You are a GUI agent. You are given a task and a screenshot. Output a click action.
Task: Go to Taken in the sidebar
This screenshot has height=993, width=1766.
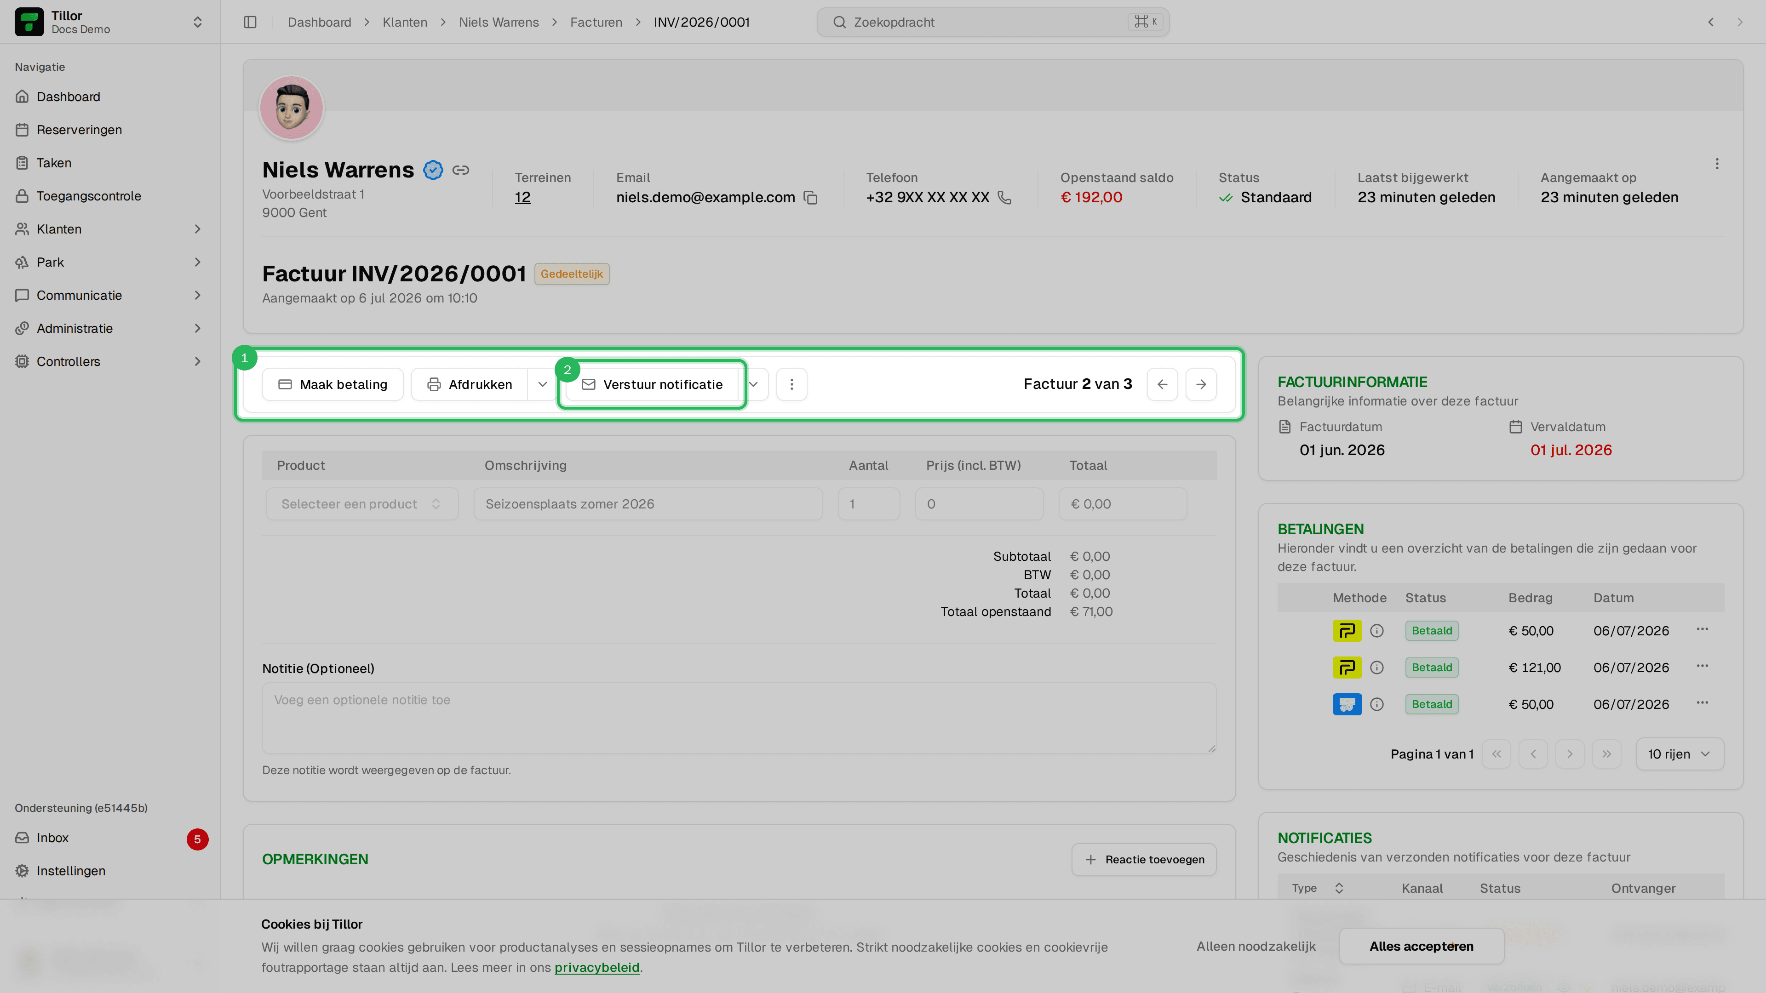point(110,162)
